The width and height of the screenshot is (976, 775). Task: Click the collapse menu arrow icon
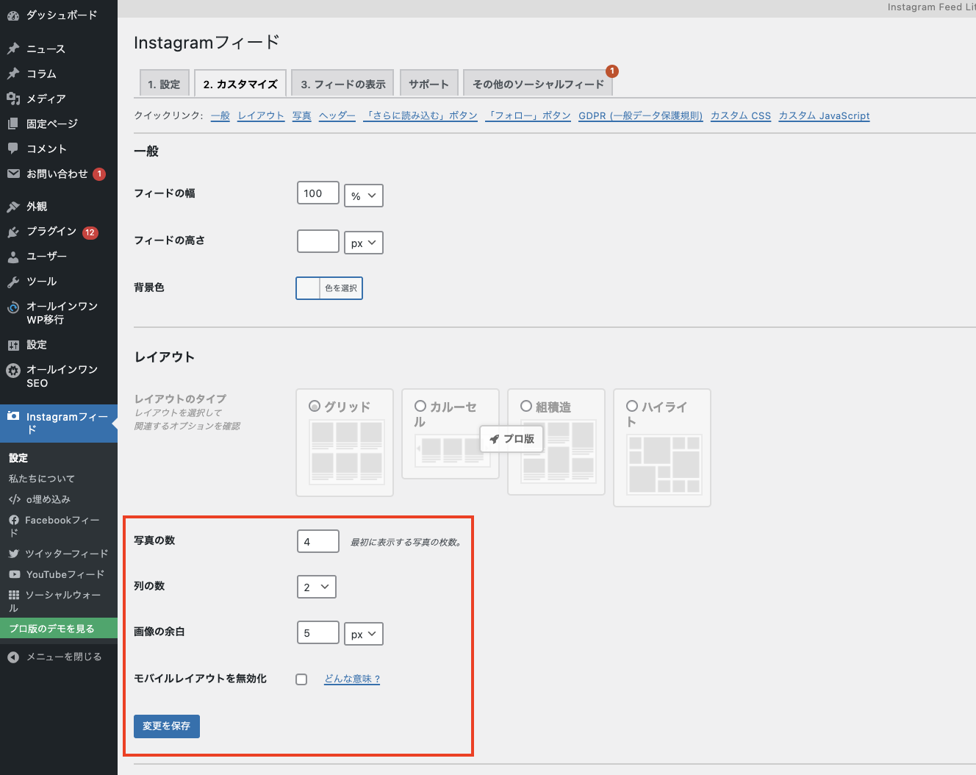tap(13, 657)
